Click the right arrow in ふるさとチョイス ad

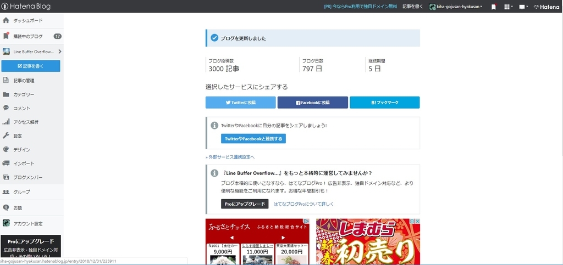pyautogui.click(x=283, y=238)
